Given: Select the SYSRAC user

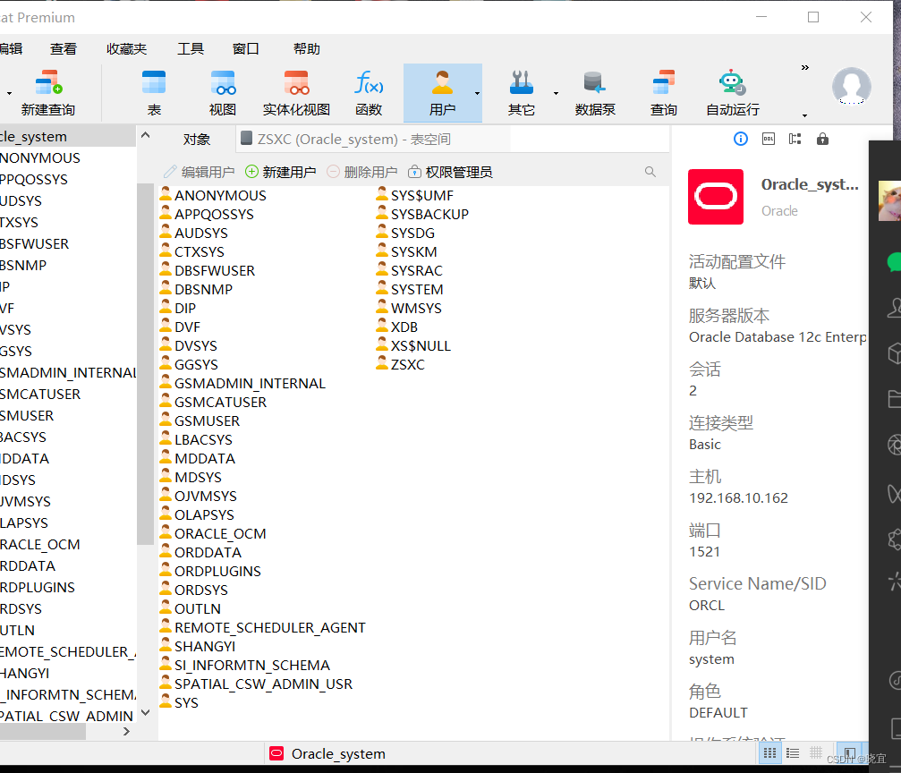Looking at the screenshot, I should point(410,271).
